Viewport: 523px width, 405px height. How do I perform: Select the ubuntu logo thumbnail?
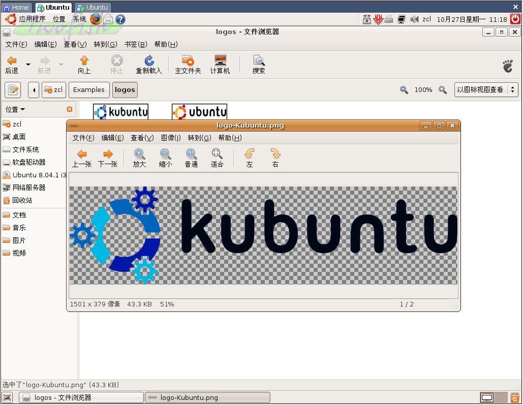199,112
